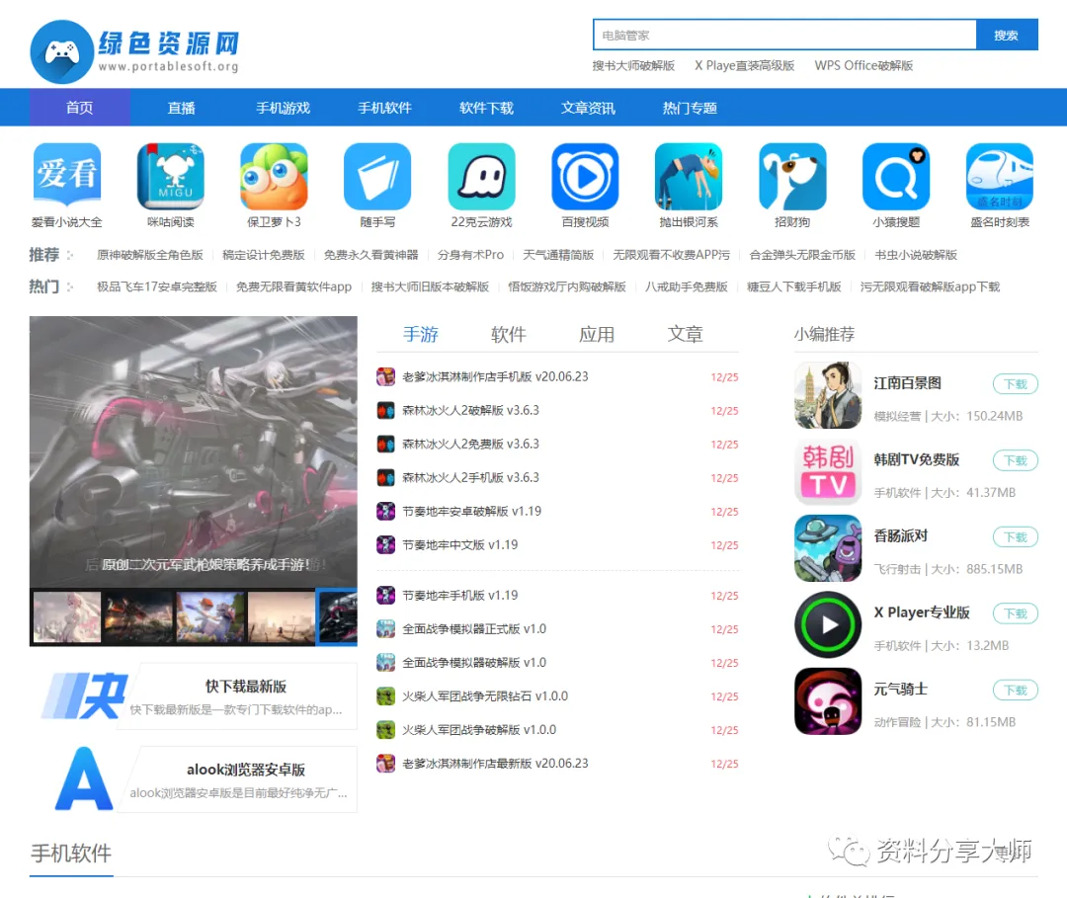Open 热门专题 in navigation bar
Image resolution: width=1067 pixels, height=898 pixels.
[x=690, y=108]
